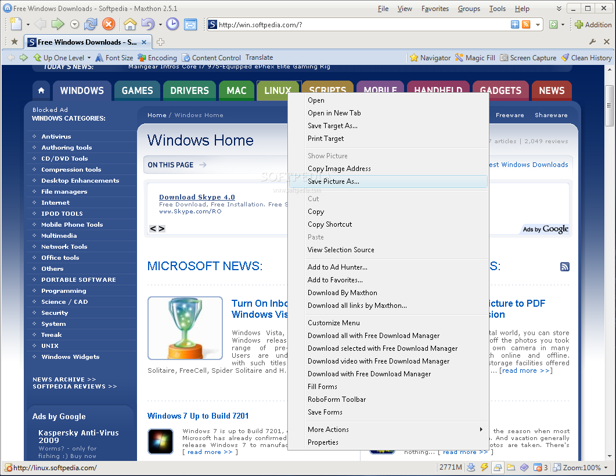
Task: Stop loading with the orange X icon
Action: pyautogui.click(x=109, y=24)
